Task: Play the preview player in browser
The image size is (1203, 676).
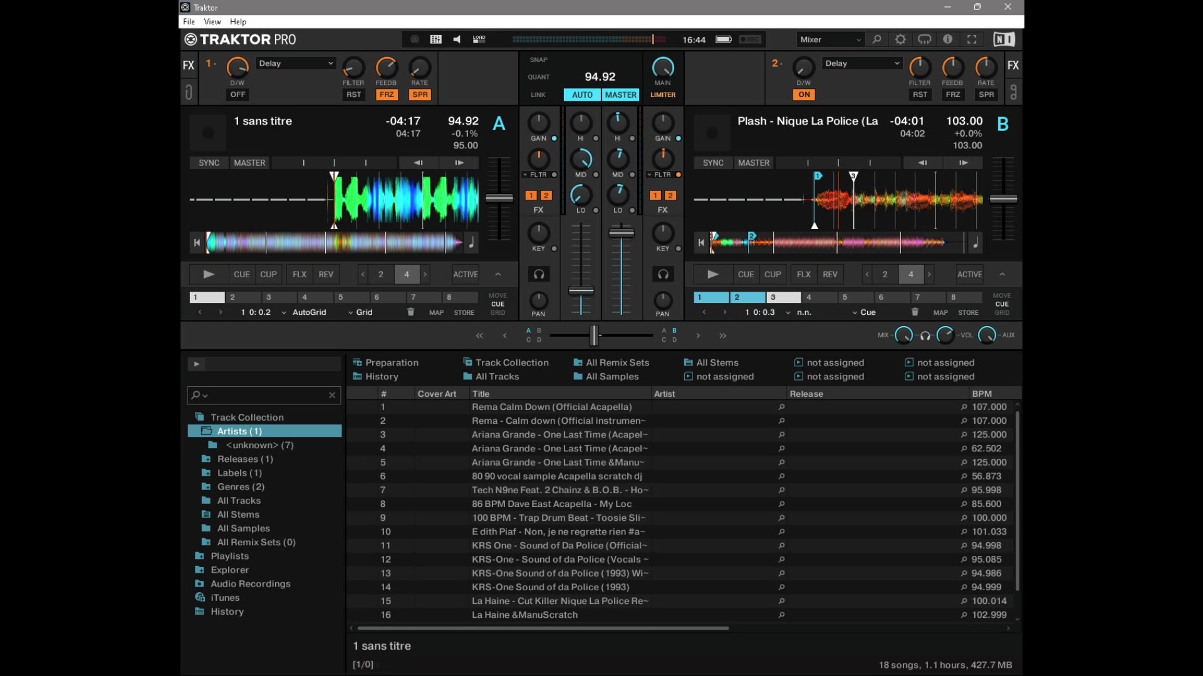Action: [197, 364]
